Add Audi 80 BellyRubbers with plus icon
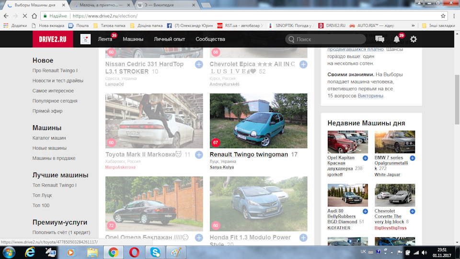This screenshot has height=259, width=460. 365,212
